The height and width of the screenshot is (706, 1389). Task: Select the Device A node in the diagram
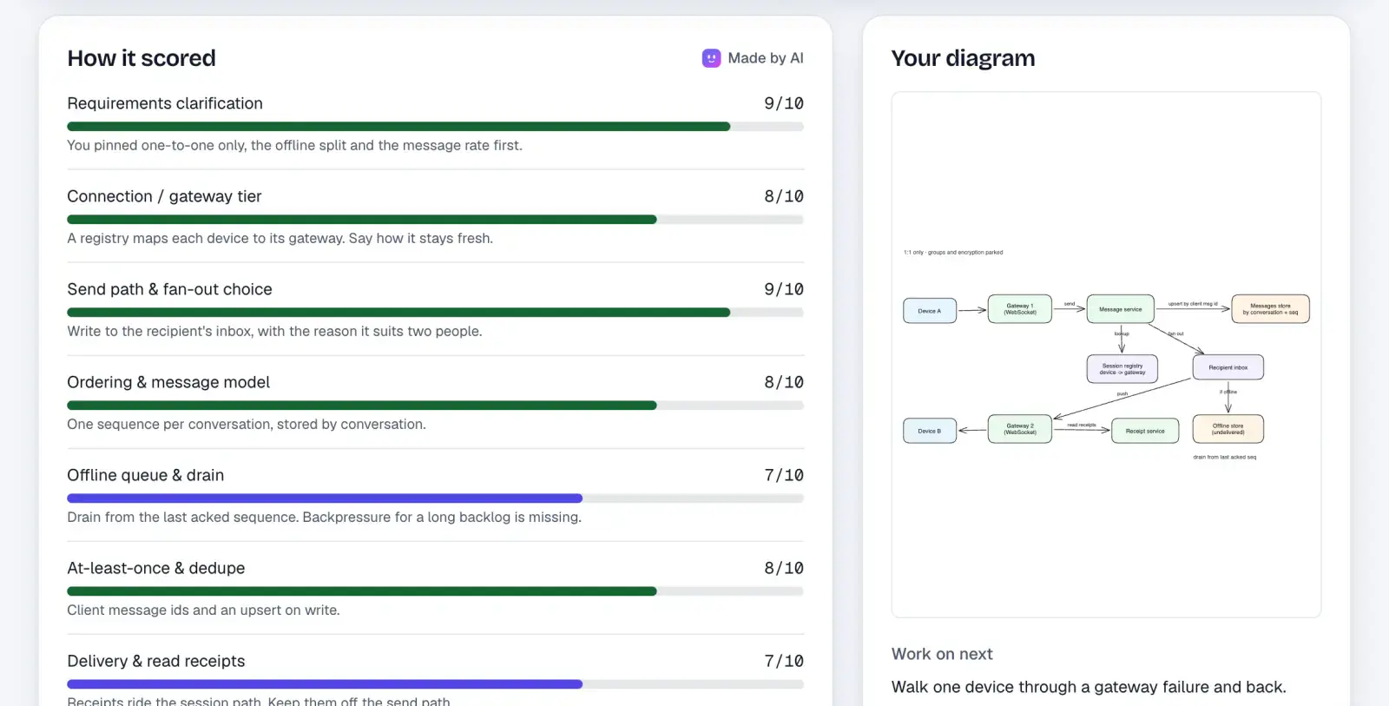click(x=930, y=311)
